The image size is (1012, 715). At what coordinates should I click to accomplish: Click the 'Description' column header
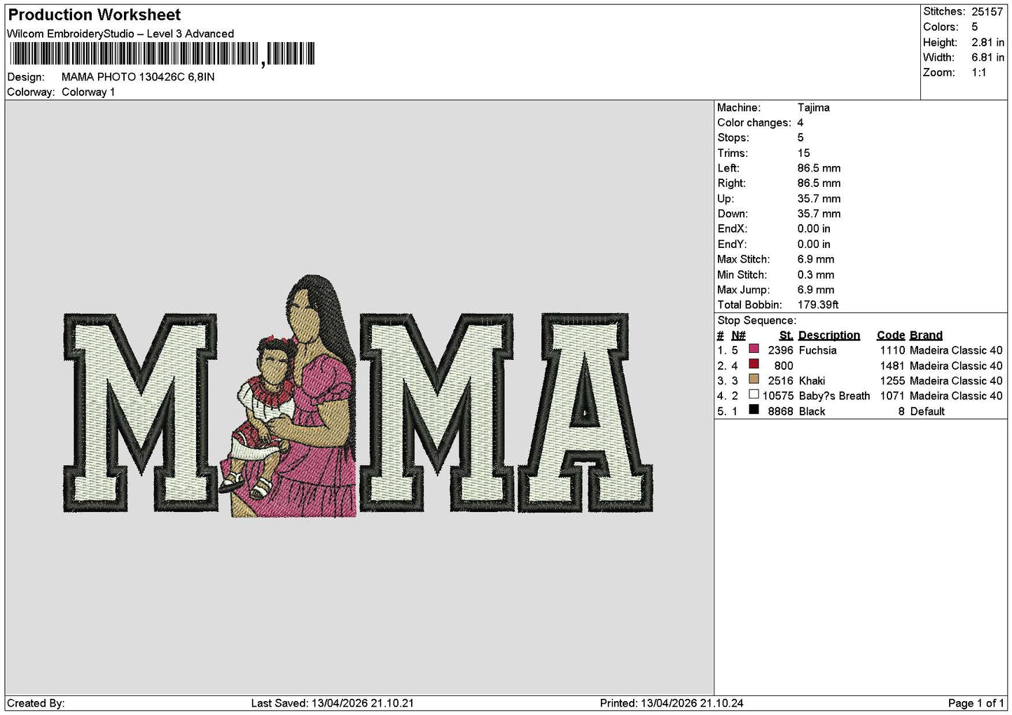click(x=829, y=335)
